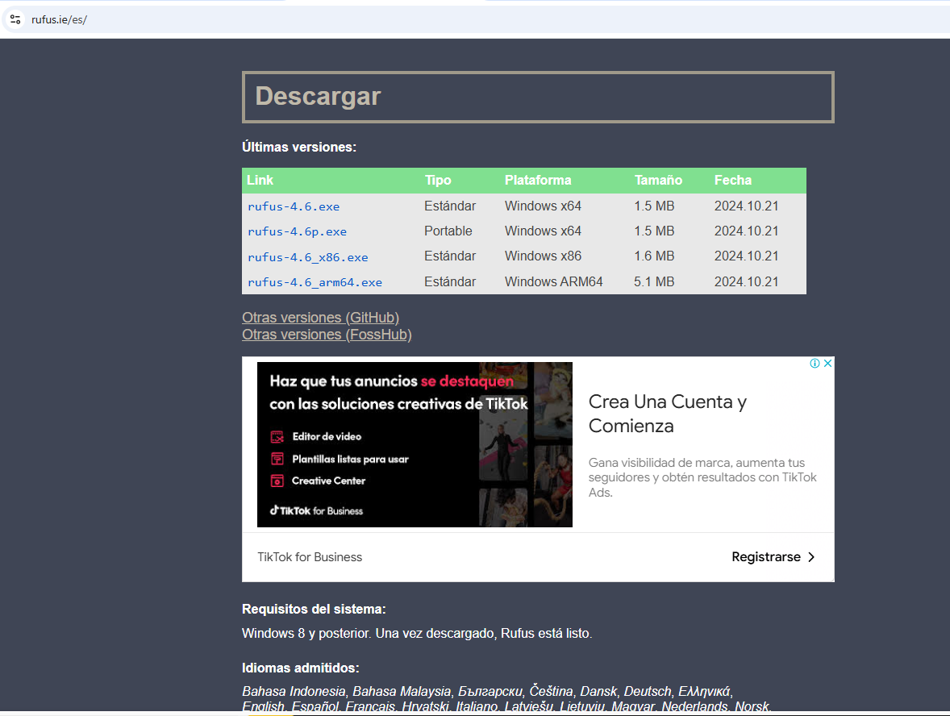
Task: Open Otras versiones (GitHub) link
Action: (x=320, y=318)
